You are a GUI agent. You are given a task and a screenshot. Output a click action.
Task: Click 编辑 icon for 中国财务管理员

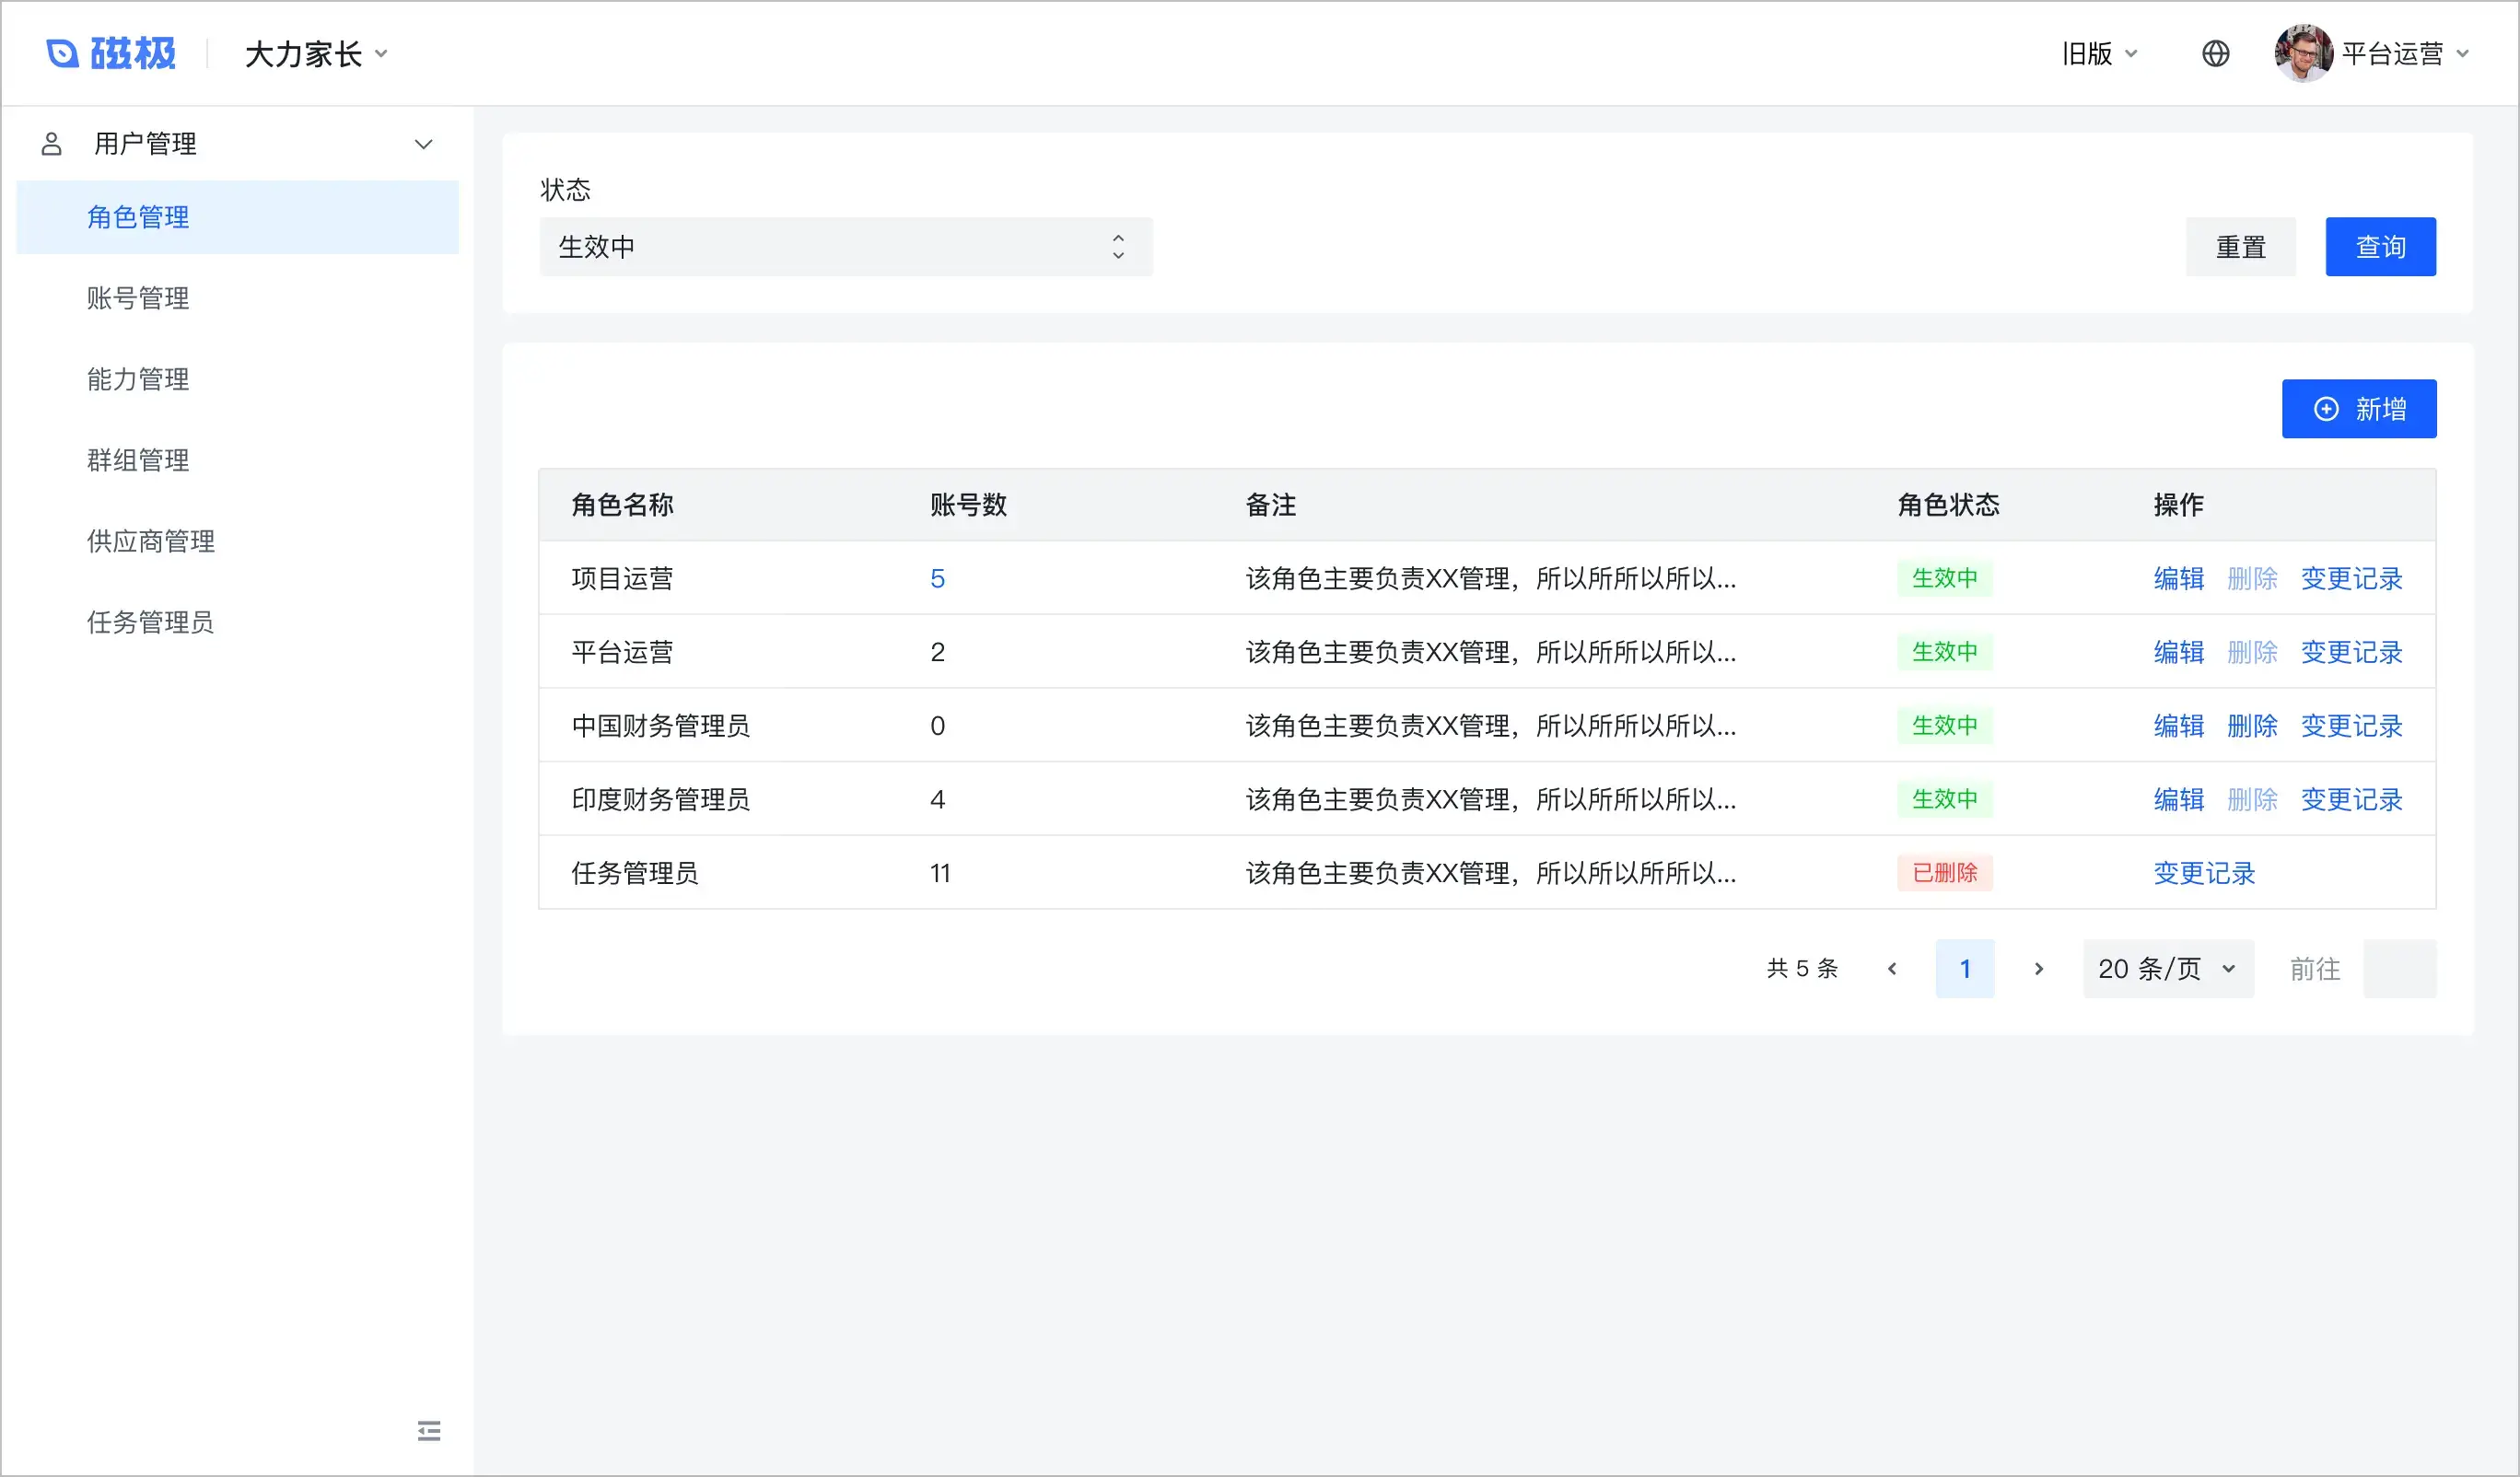pyautogui.click(x=2176, y=725)
